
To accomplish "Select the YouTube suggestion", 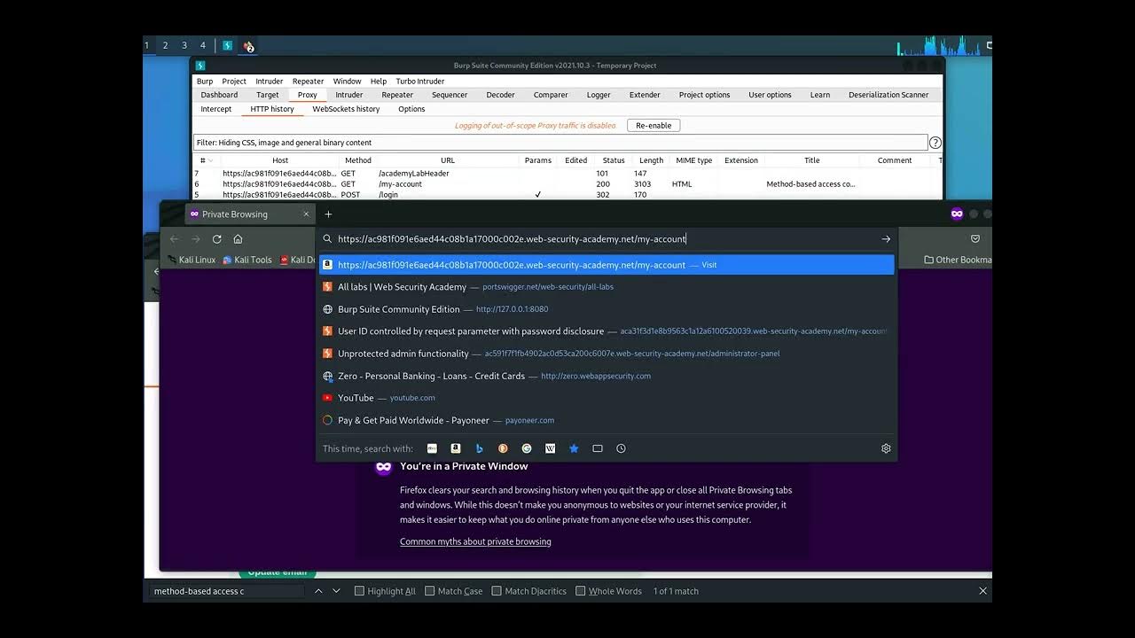I will 607,398.
